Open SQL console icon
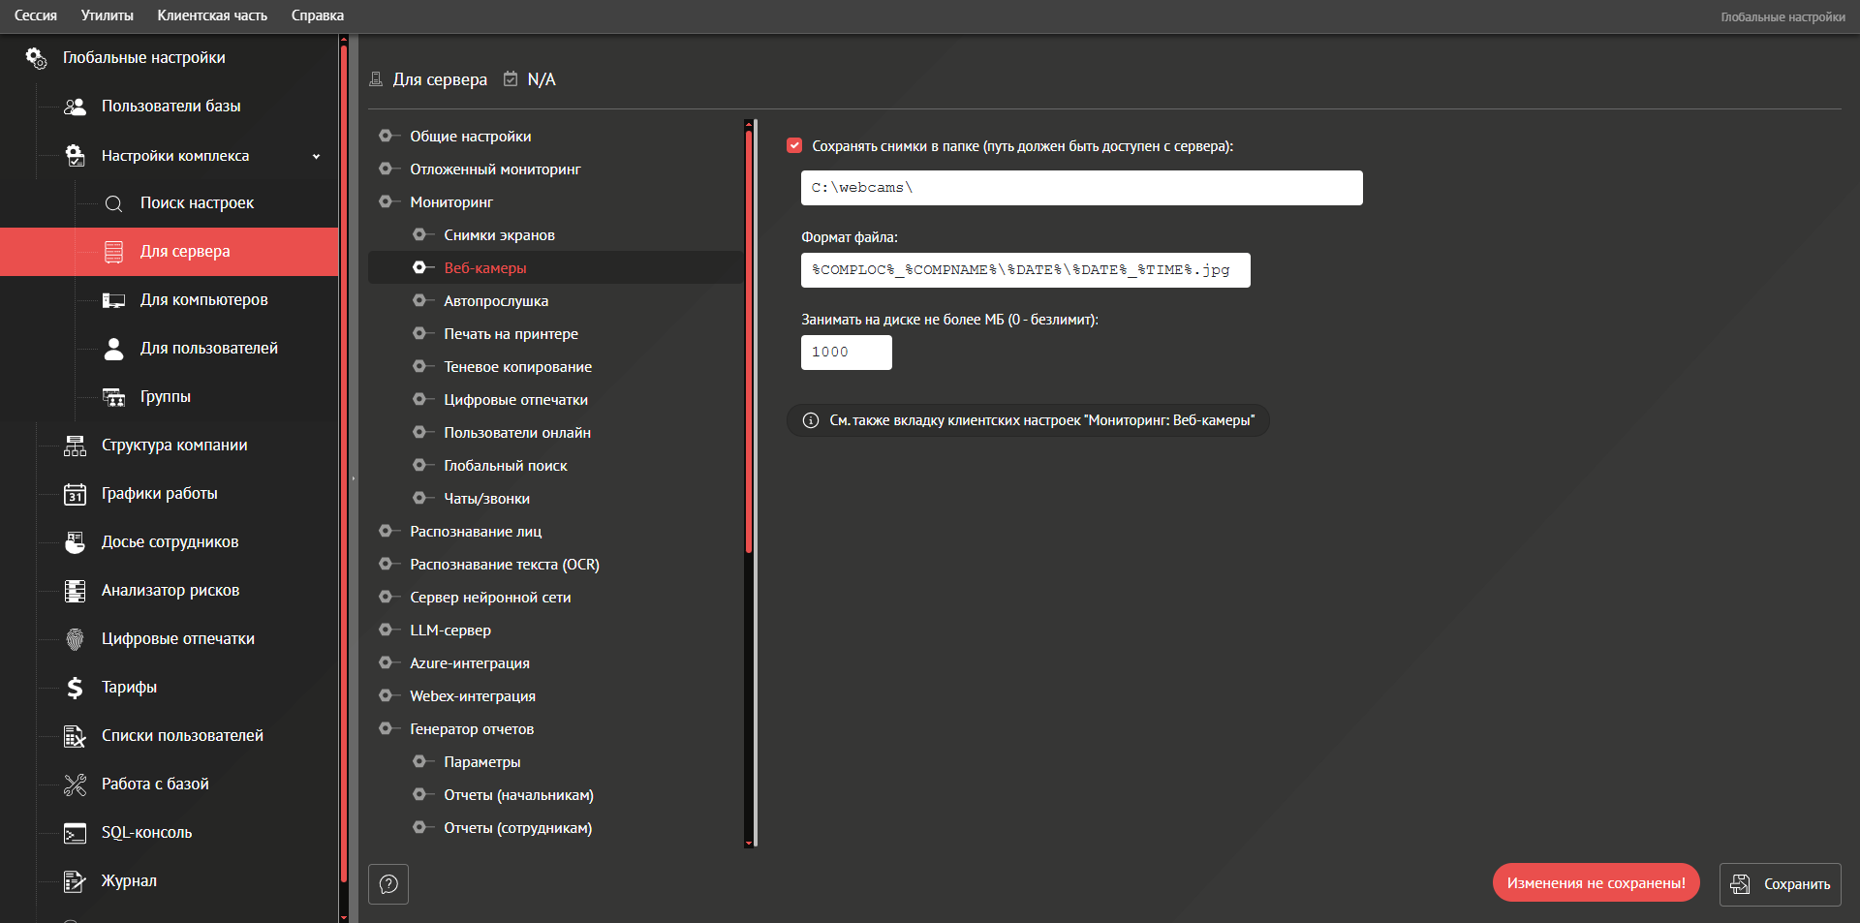Screen dimensions: 1860x923 [x=75, y=833]
